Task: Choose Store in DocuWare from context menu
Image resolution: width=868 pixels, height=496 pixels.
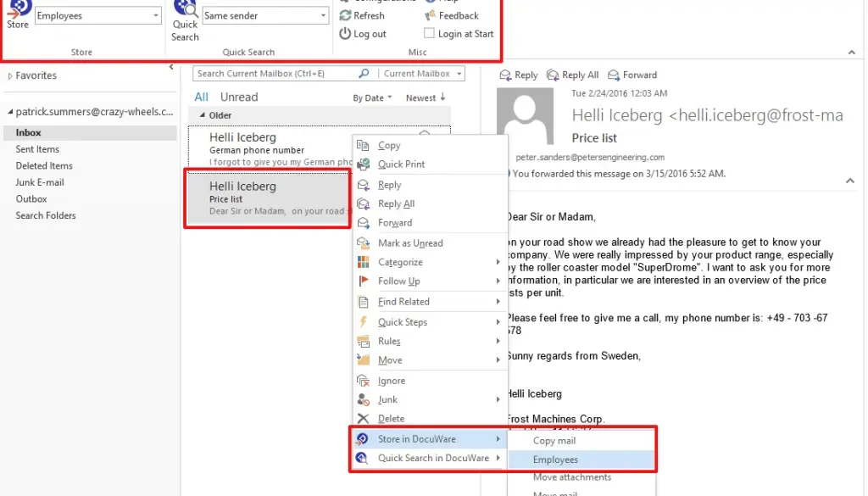Action: 429,439
